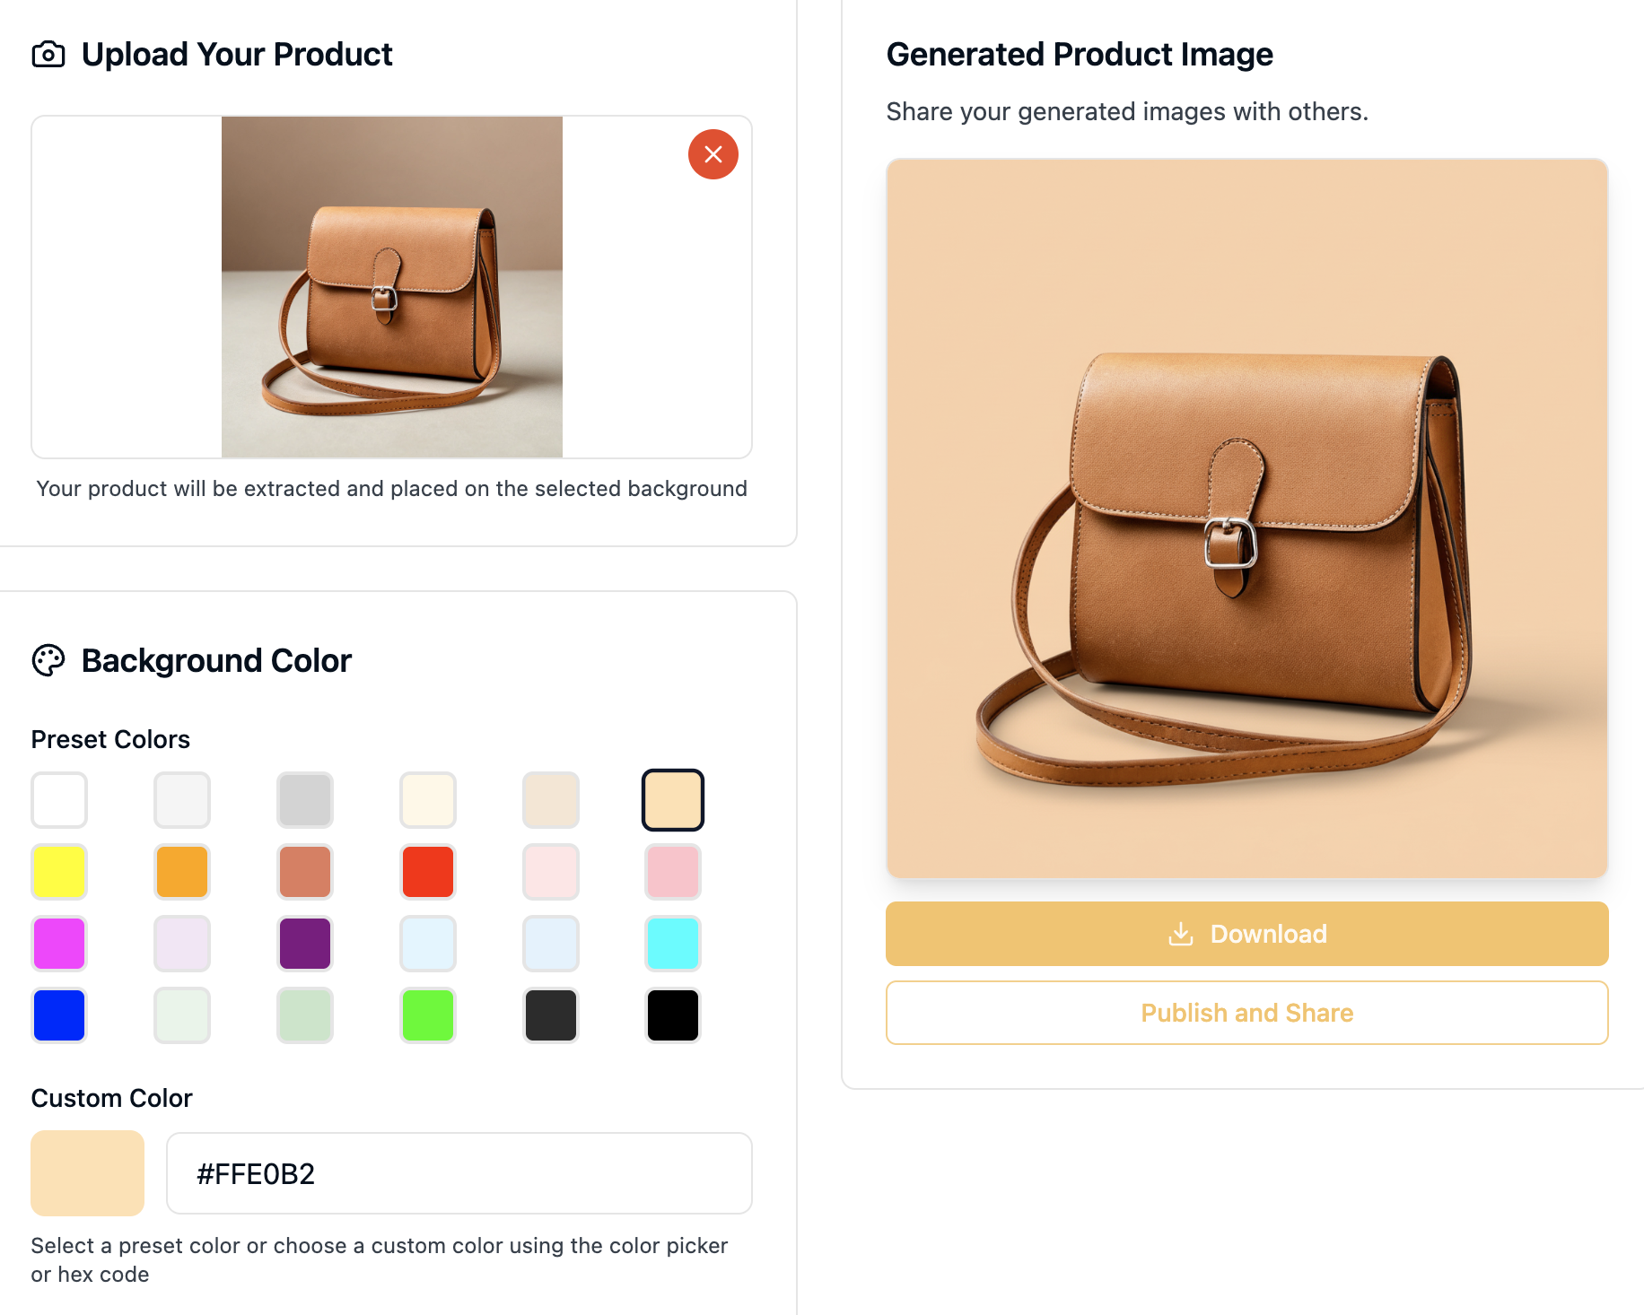This screenshot has height=1315, width=1644.
Task: Click the camera icon next to Upload Your Product
Action: click(49, 54)
